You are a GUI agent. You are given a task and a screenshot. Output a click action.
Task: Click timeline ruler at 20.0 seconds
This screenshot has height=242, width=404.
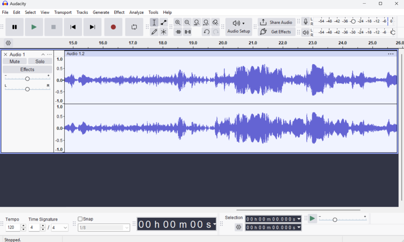pyautogui.click(x=223, y=43)
